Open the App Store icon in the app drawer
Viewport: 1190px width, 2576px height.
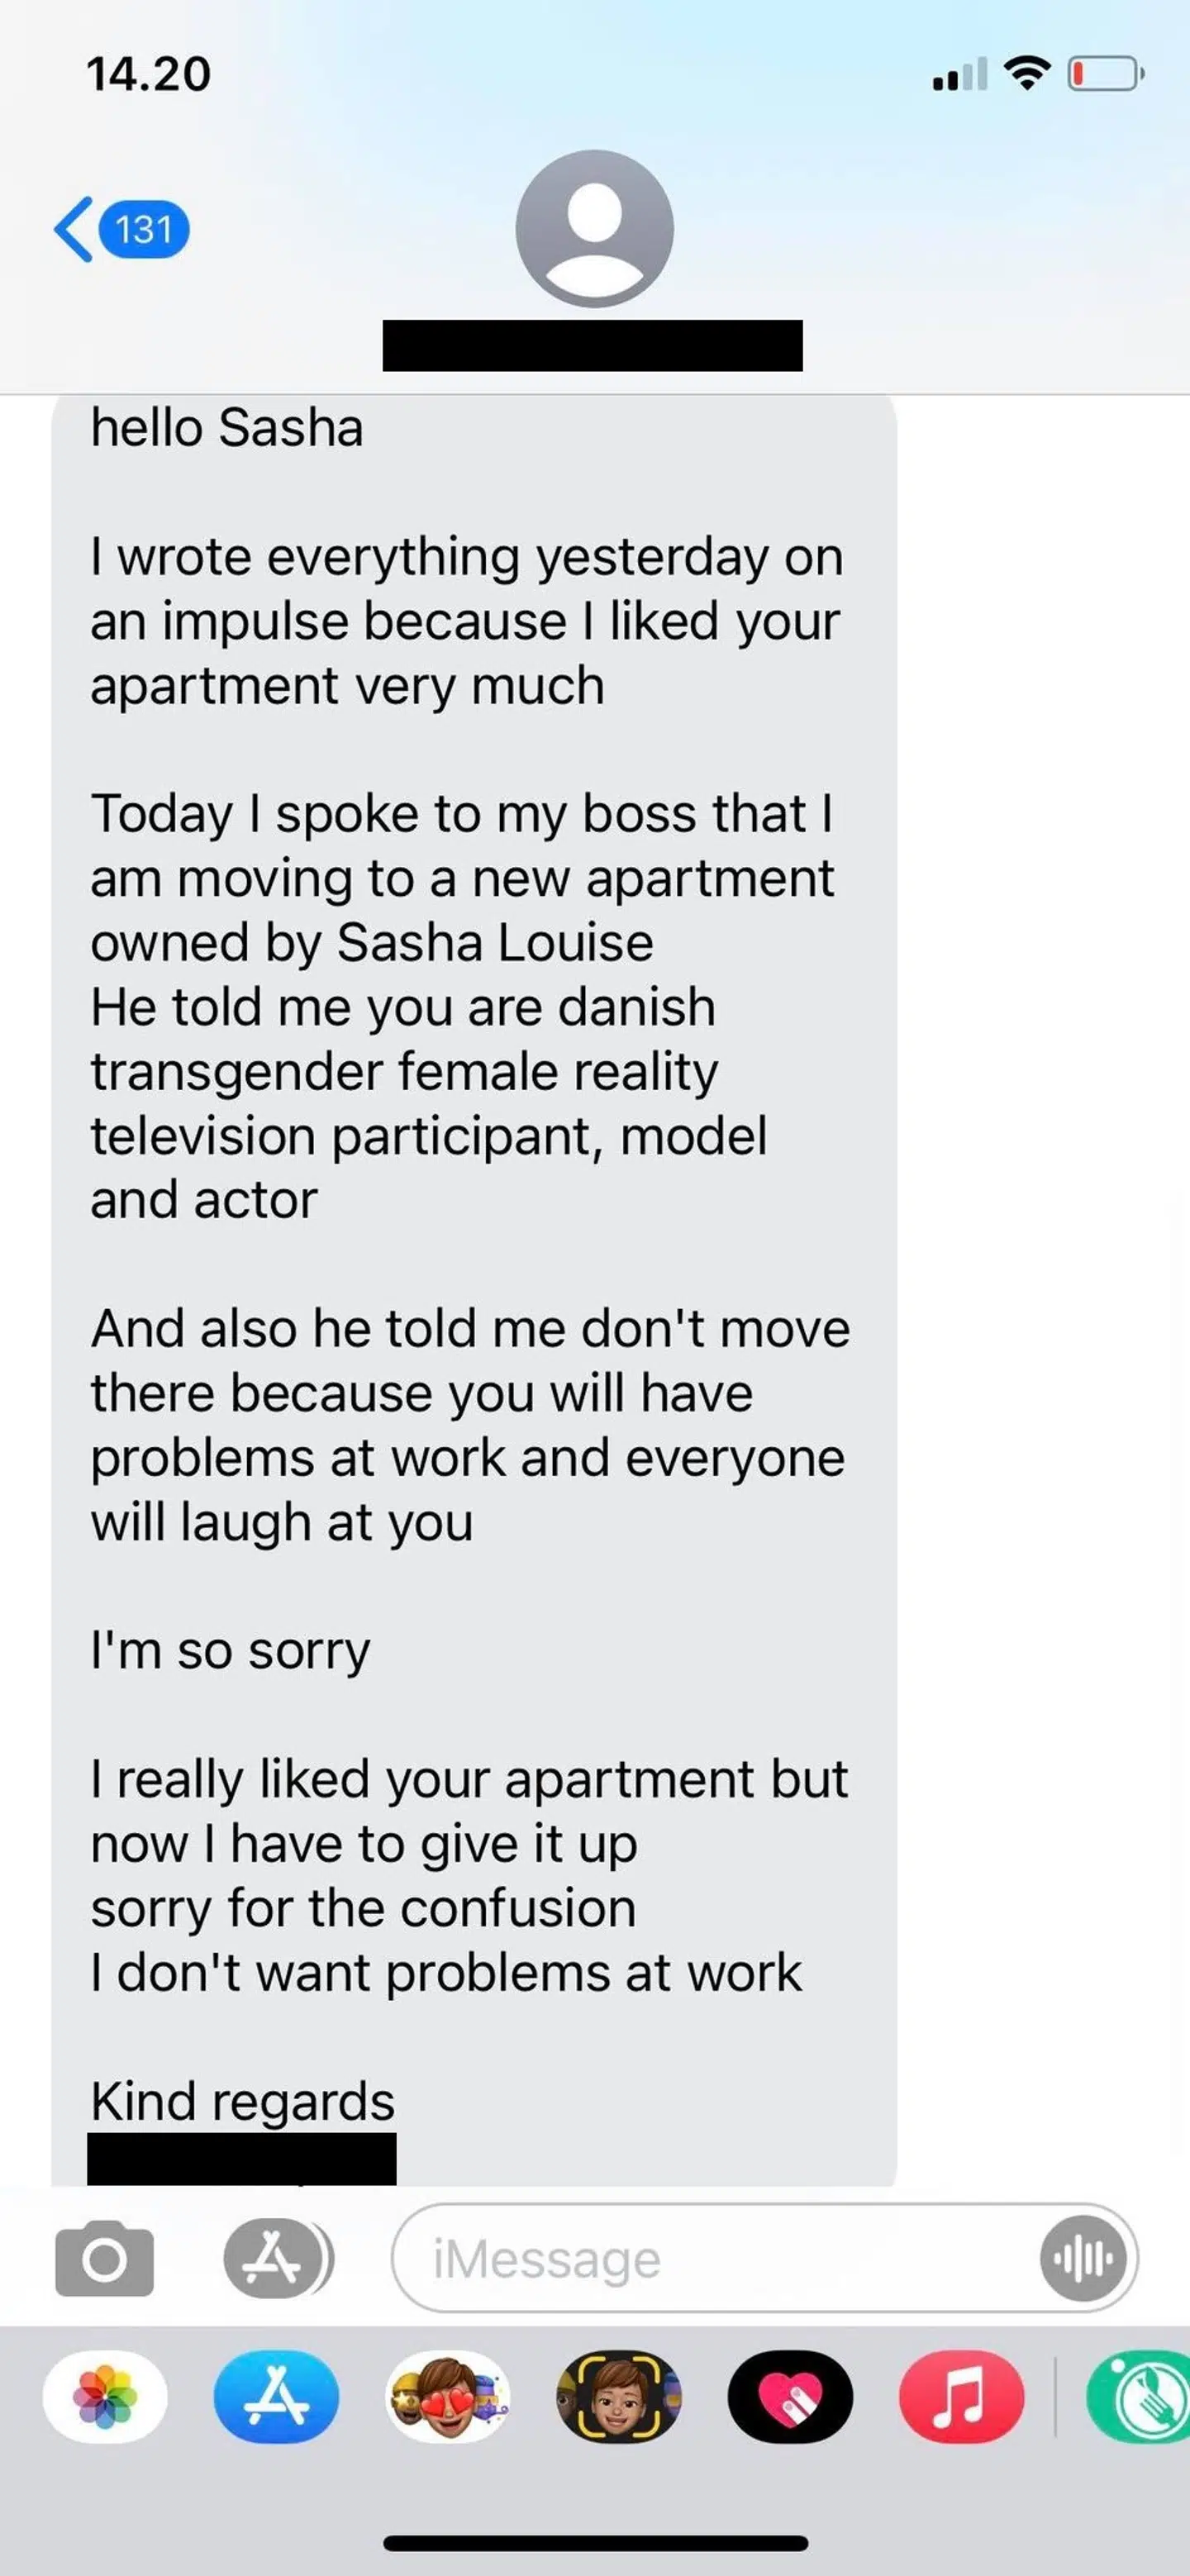277,2397
